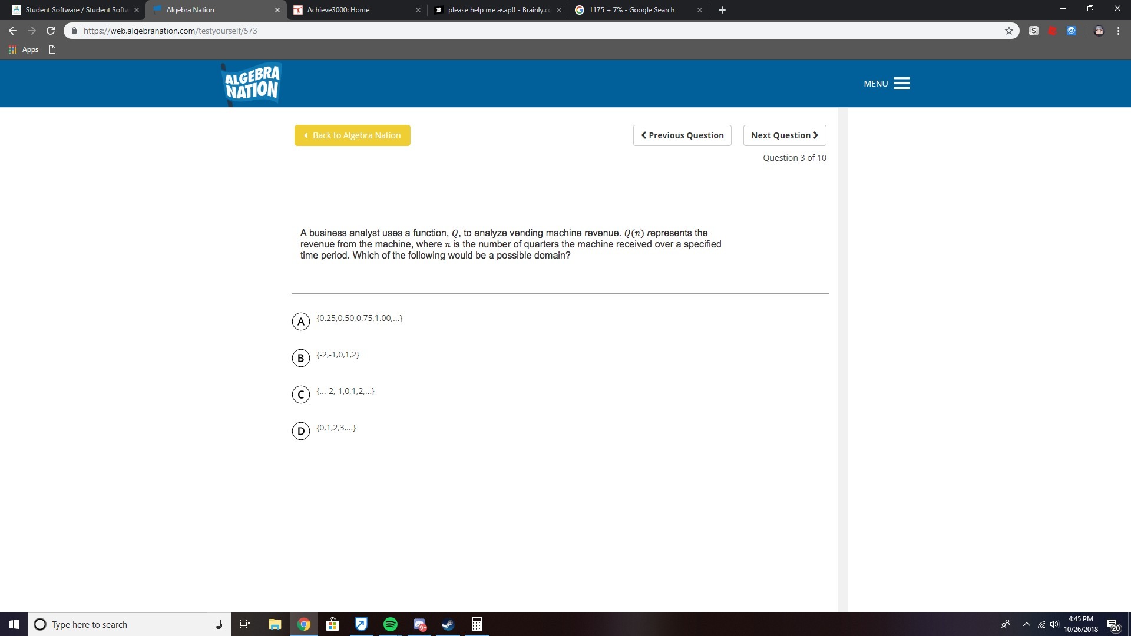
Task: Click Back to Algebra Nation button
Action: 352,135
